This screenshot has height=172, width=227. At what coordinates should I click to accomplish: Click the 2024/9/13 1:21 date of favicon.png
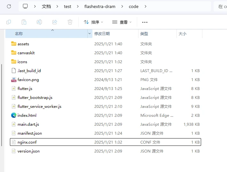108,80
